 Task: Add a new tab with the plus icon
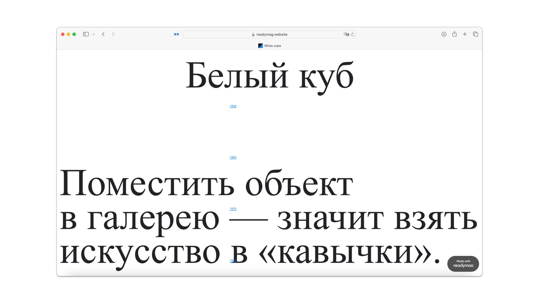tap(465, 34)
